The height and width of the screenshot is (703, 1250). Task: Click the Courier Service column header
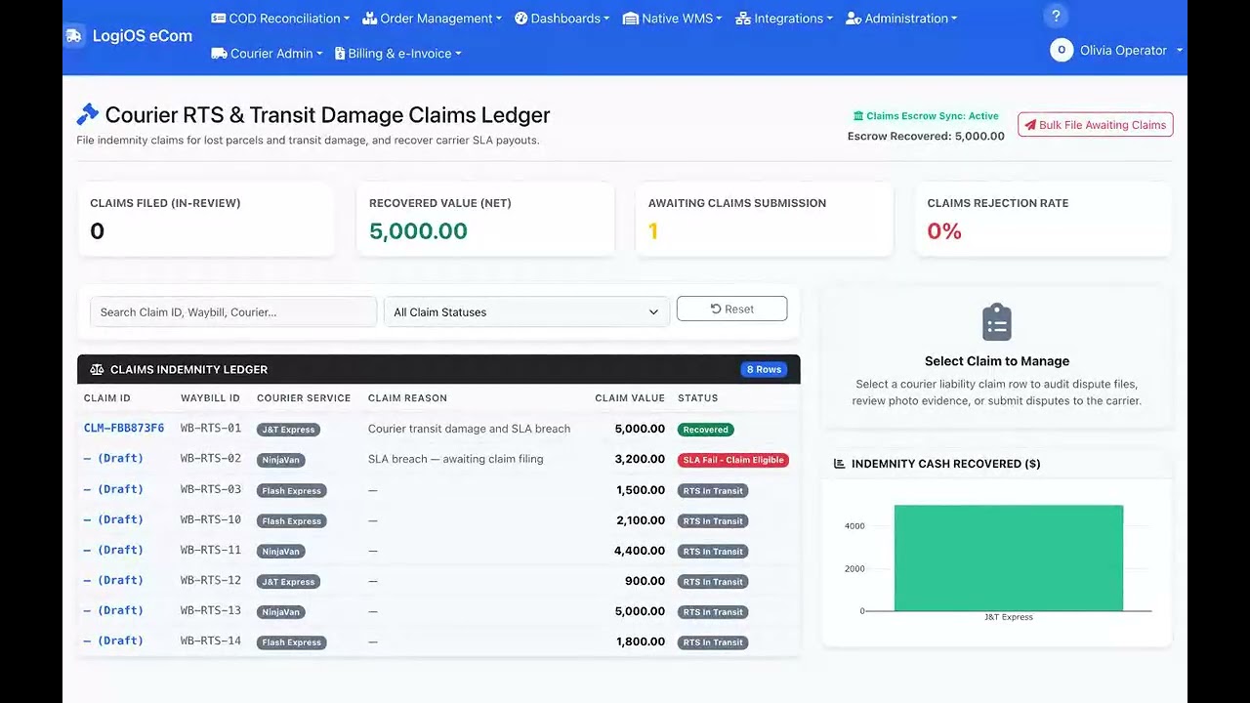(x=304, y=398)
